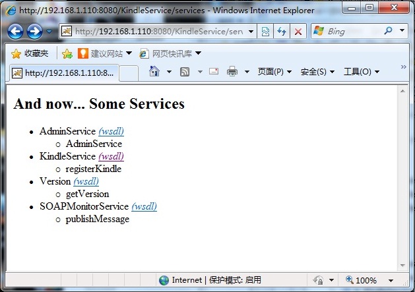Open recent pages dropdown beside Forward button
Viewport: 415px width, 292px height.
(49, 32)
